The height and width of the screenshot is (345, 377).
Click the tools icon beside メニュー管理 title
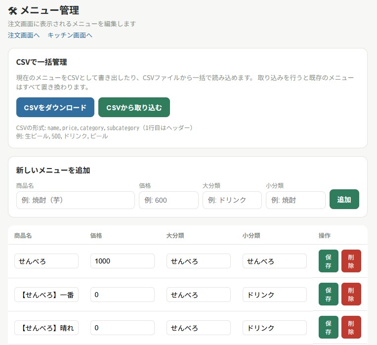(x=12, y=10)
